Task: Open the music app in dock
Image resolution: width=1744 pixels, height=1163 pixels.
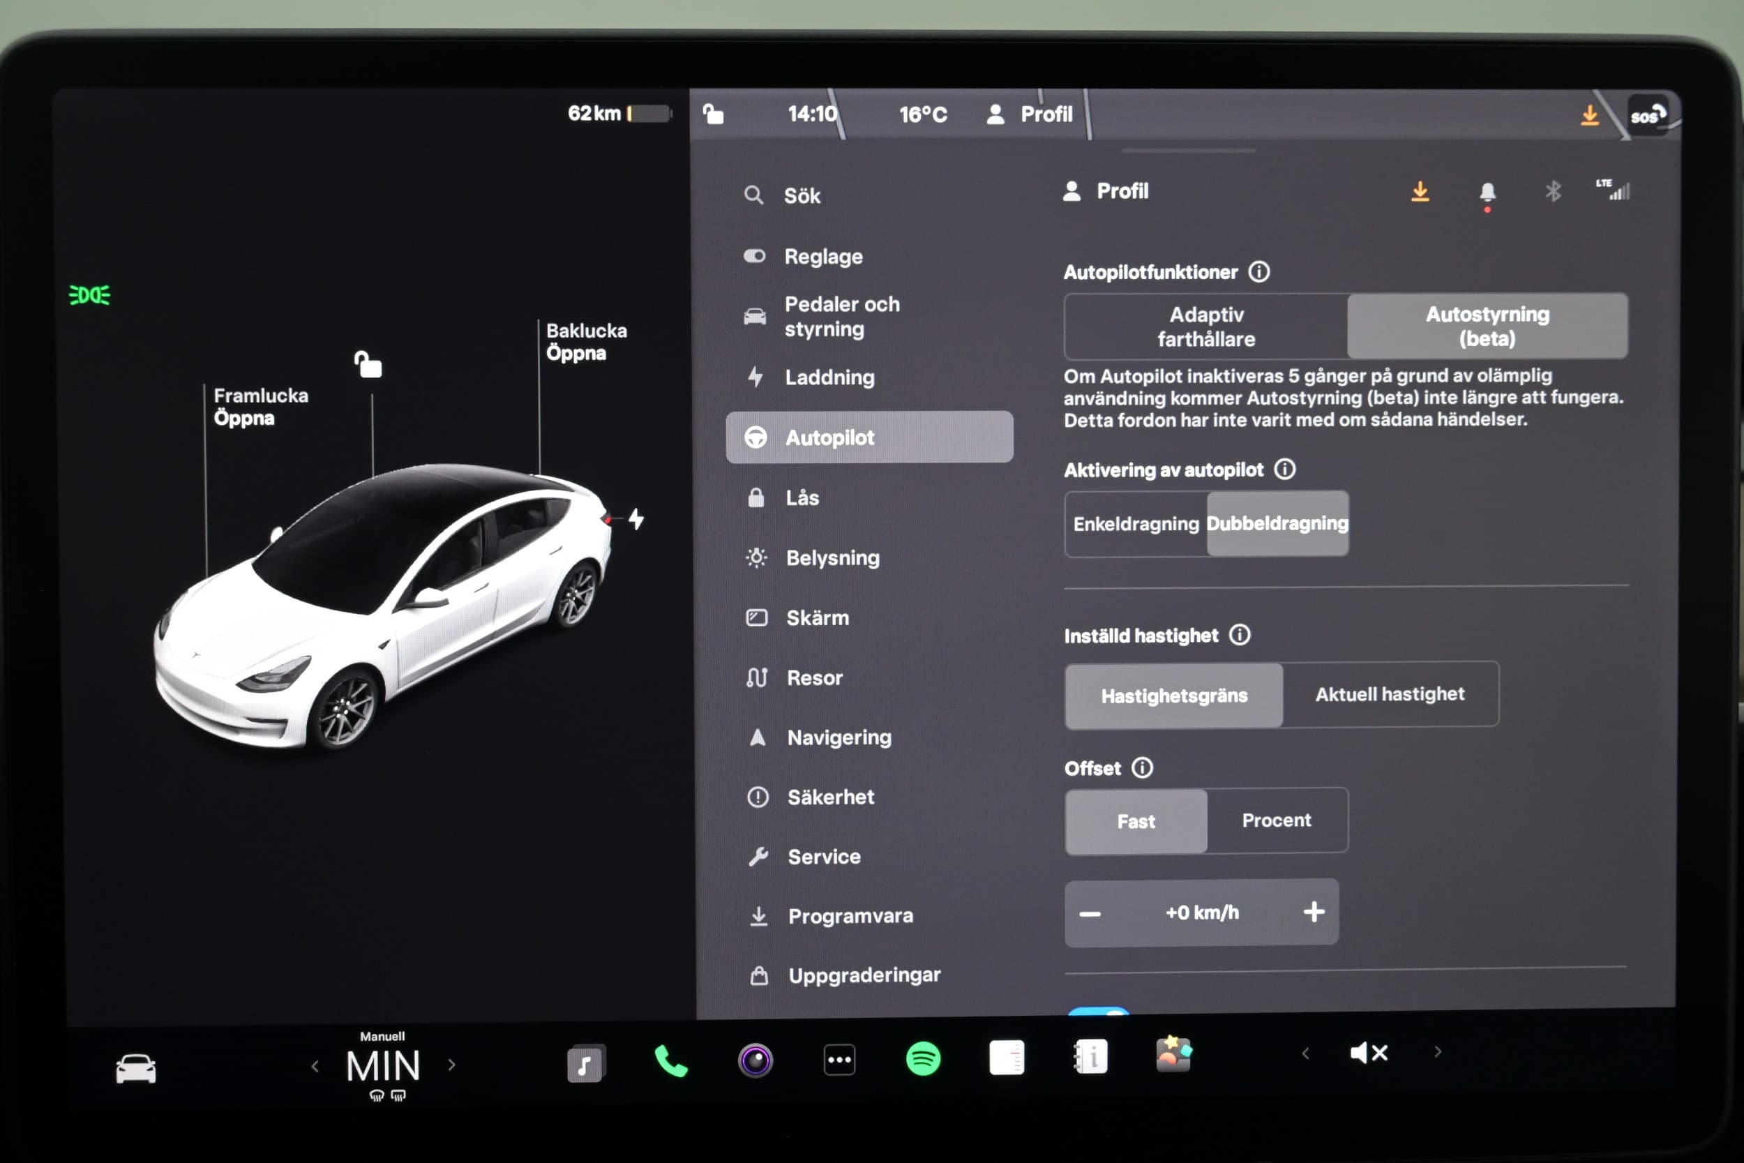Action: pos(586,1064)
